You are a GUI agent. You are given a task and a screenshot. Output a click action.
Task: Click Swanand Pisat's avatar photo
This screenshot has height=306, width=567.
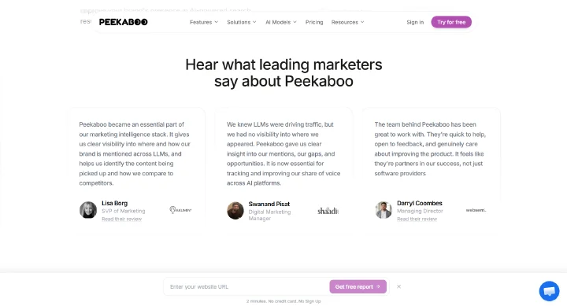pos(235,210)
